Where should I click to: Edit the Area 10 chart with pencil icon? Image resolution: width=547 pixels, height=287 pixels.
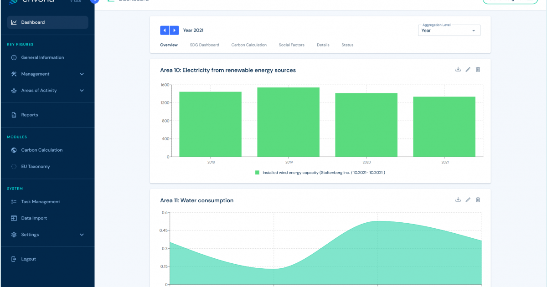pyautogui.click(x=468, y=70)
